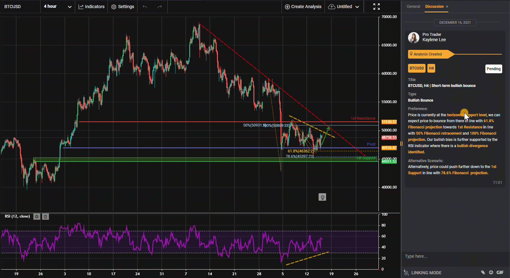Click the RSI (12, close) label
Viewport: 510px width, 278px height.
pos(17,216)
